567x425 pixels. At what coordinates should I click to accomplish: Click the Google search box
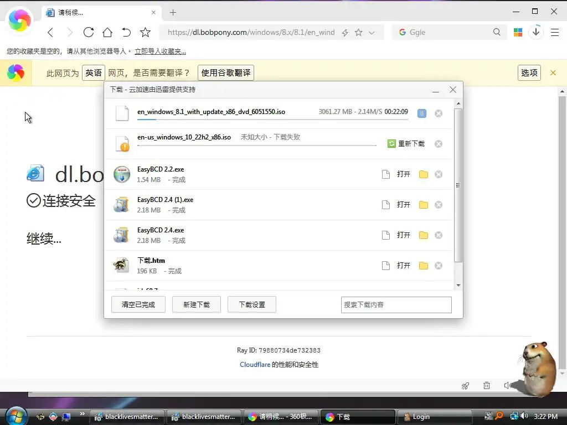[449, 32]
